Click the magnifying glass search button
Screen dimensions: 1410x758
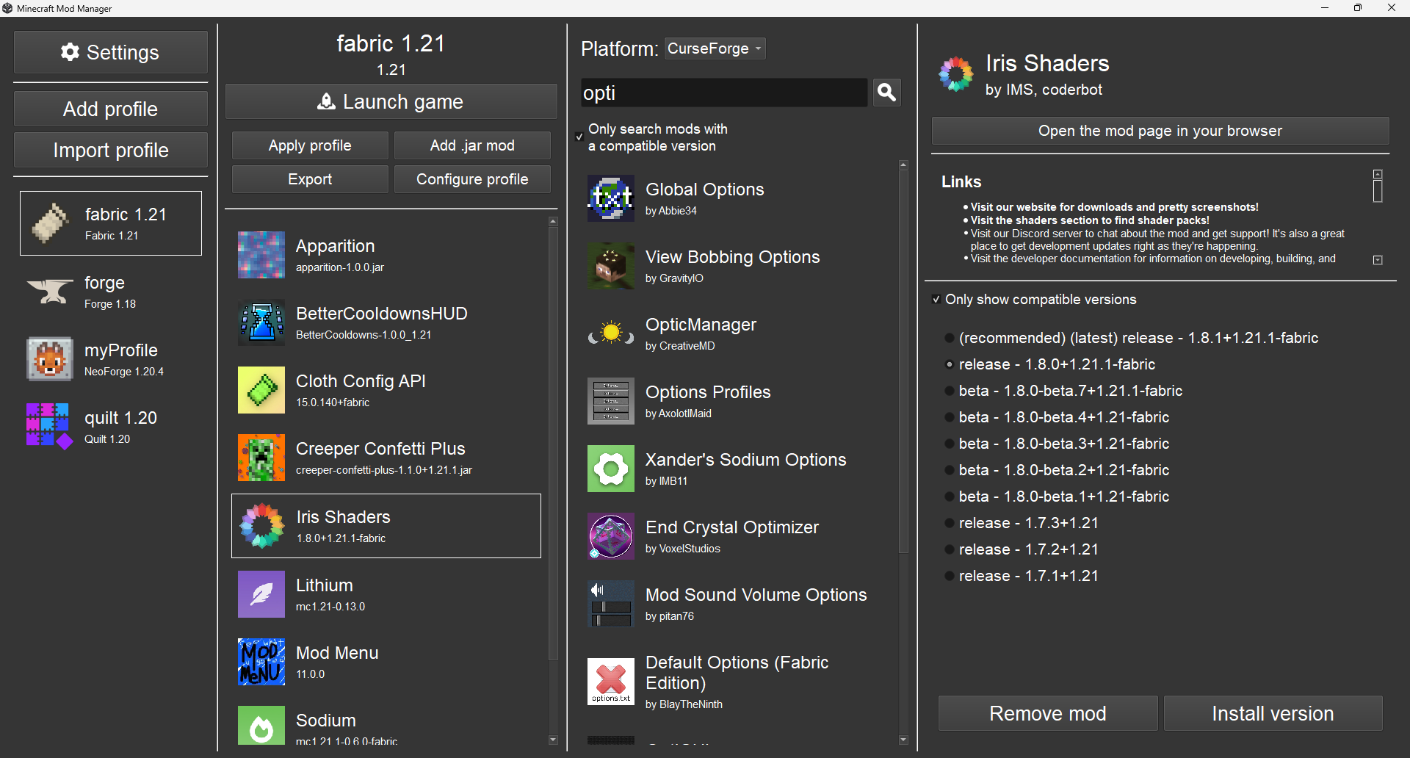tap(886, 93)
